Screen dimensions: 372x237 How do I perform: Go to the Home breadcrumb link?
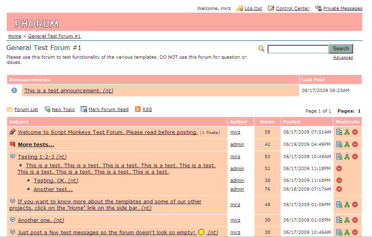click(x=15, y=36)
